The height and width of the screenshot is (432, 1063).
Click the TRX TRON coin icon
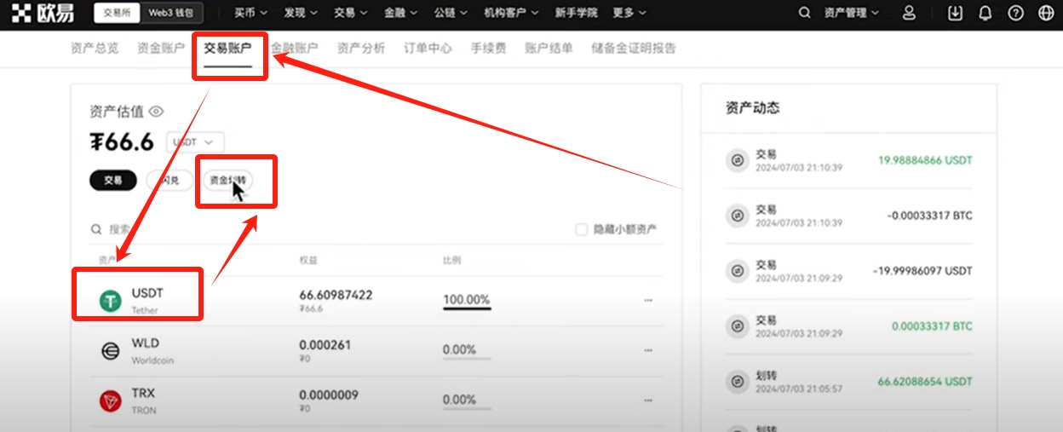coord(110,401)
